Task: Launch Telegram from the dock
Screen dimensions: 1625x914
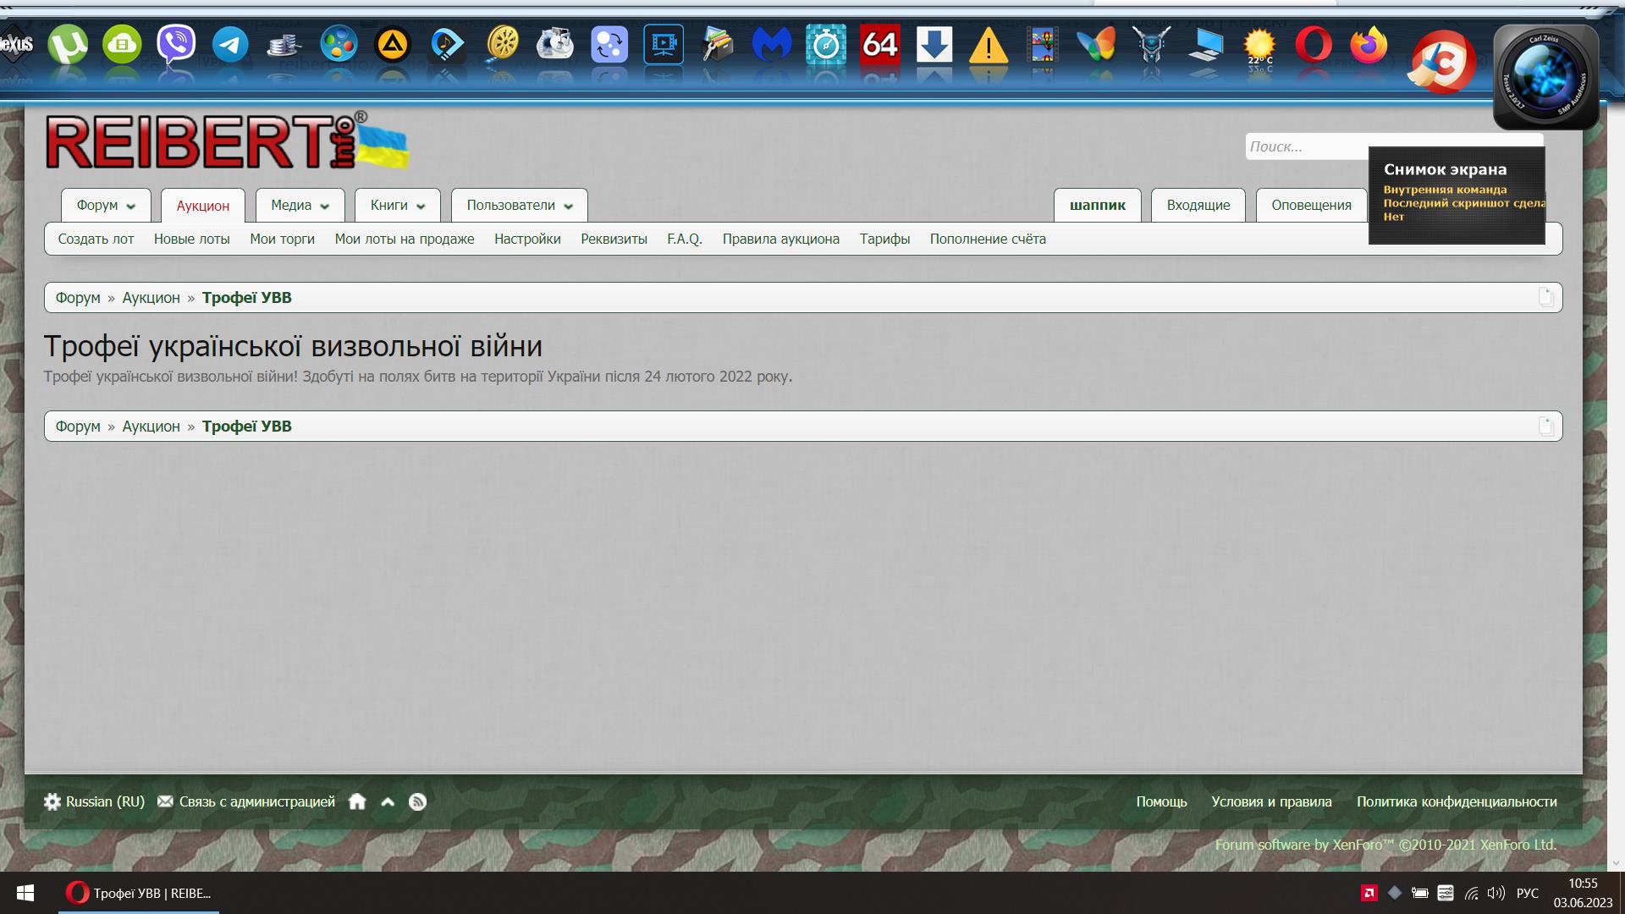Action: 230,44
